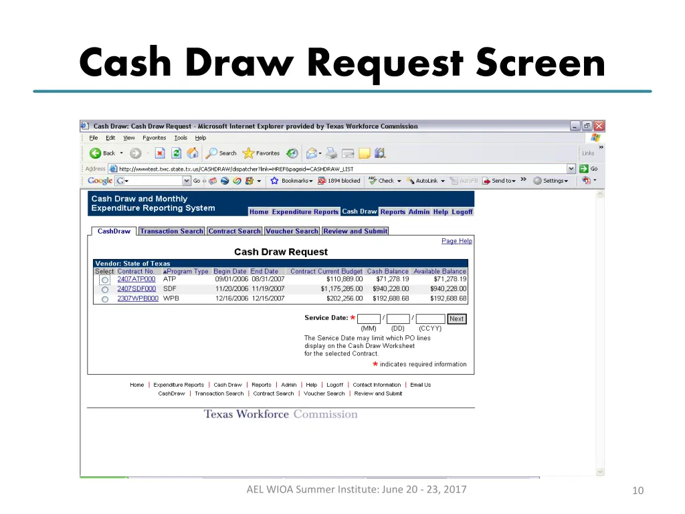Click the Mail envelope toolbar icon
Viewport: 685px width, 514px height.
311,153
